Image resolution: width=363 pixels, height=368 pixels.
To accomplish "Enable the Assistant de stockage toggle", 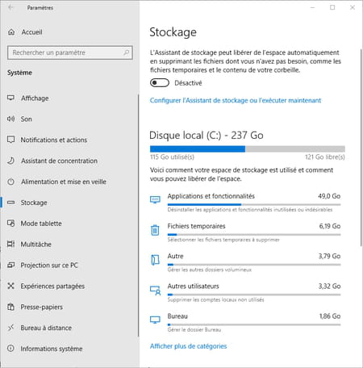I will pyautogui.click(x=160, y=83).
